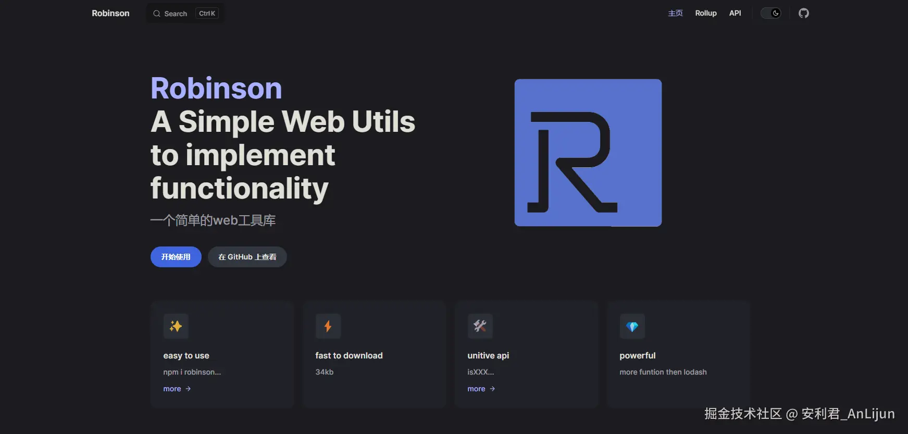Image resolution: width=908 pixels, height=434 pixels.
Task: Click the sparkles icon on easy to use card
Action: pyautogui.click(x=176, y=326)
